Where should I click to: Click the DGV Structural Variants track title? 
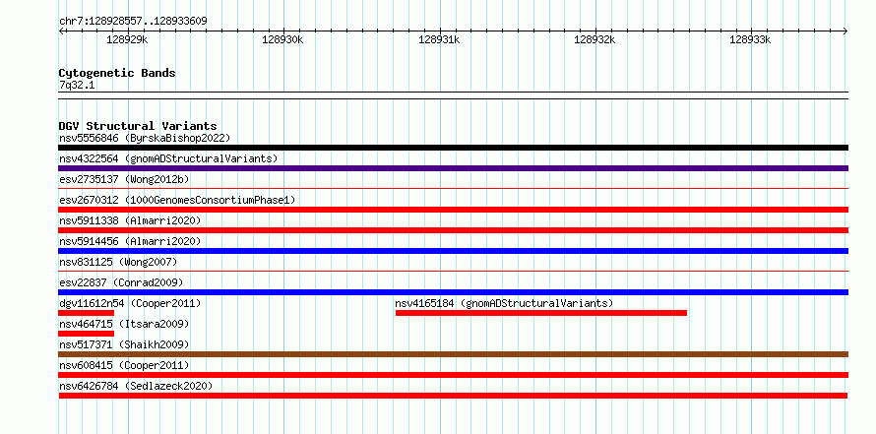[x=138, y=126]
